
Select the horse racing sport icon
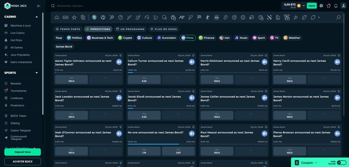click(x=146, y=17)
